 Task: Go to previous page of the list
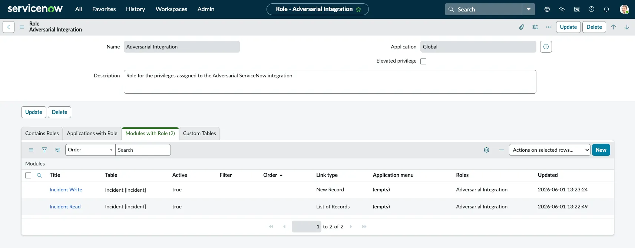tap(284, 227)
